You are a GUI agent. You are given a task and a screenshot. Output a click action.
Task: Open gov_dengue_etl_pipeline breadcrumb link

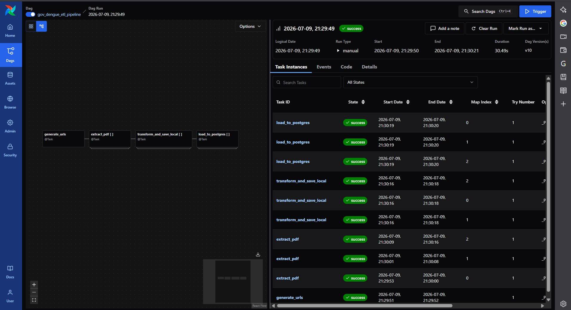(59, 14)
